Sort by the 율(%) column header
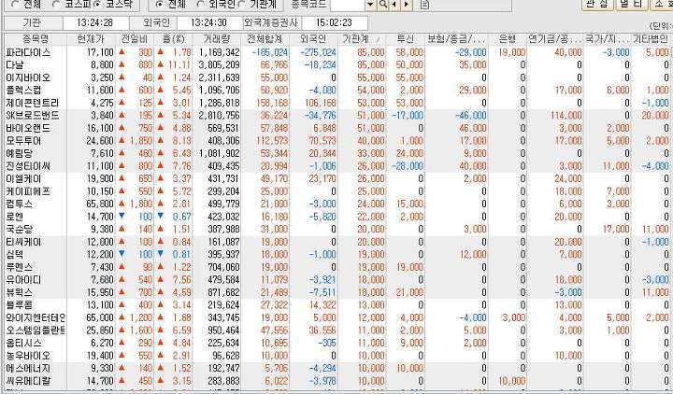Image resolution: width=673 pixels, height=394 pixels. tap(173, 39)
